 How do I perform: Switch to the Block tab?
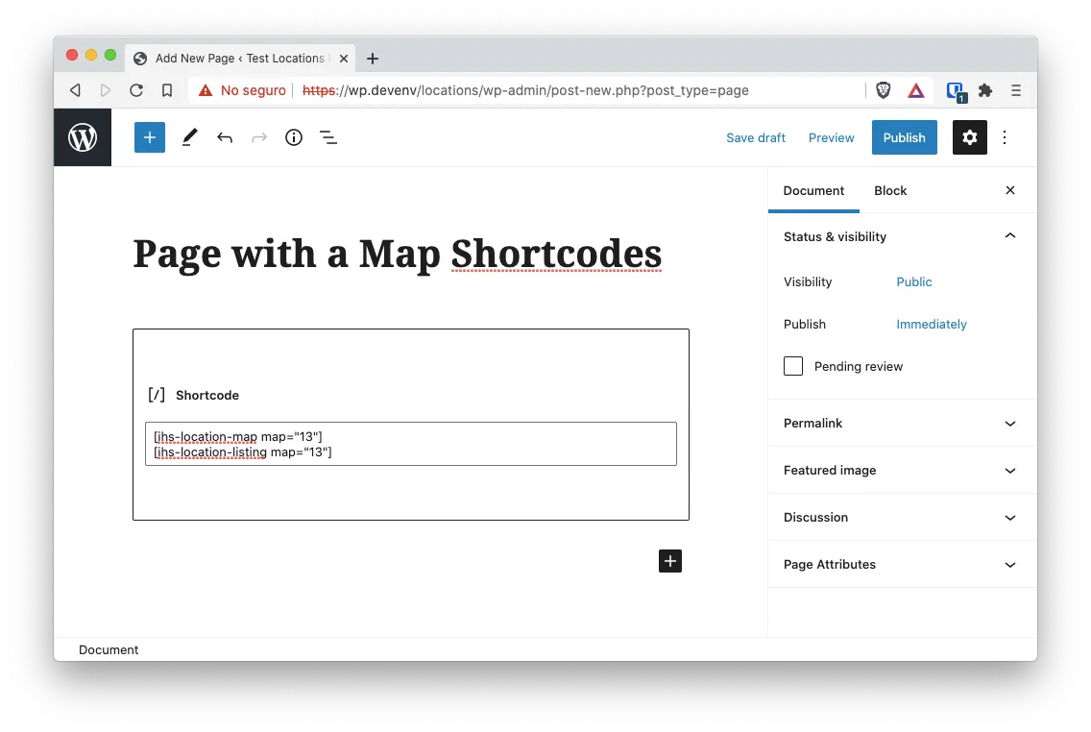[890, 190]
